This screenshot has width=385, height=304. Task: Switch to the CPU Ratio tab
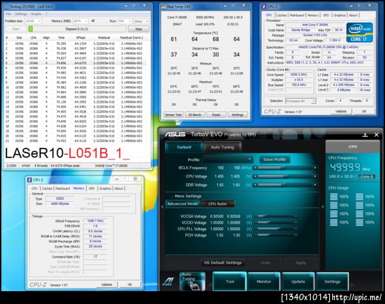[218, 204]
